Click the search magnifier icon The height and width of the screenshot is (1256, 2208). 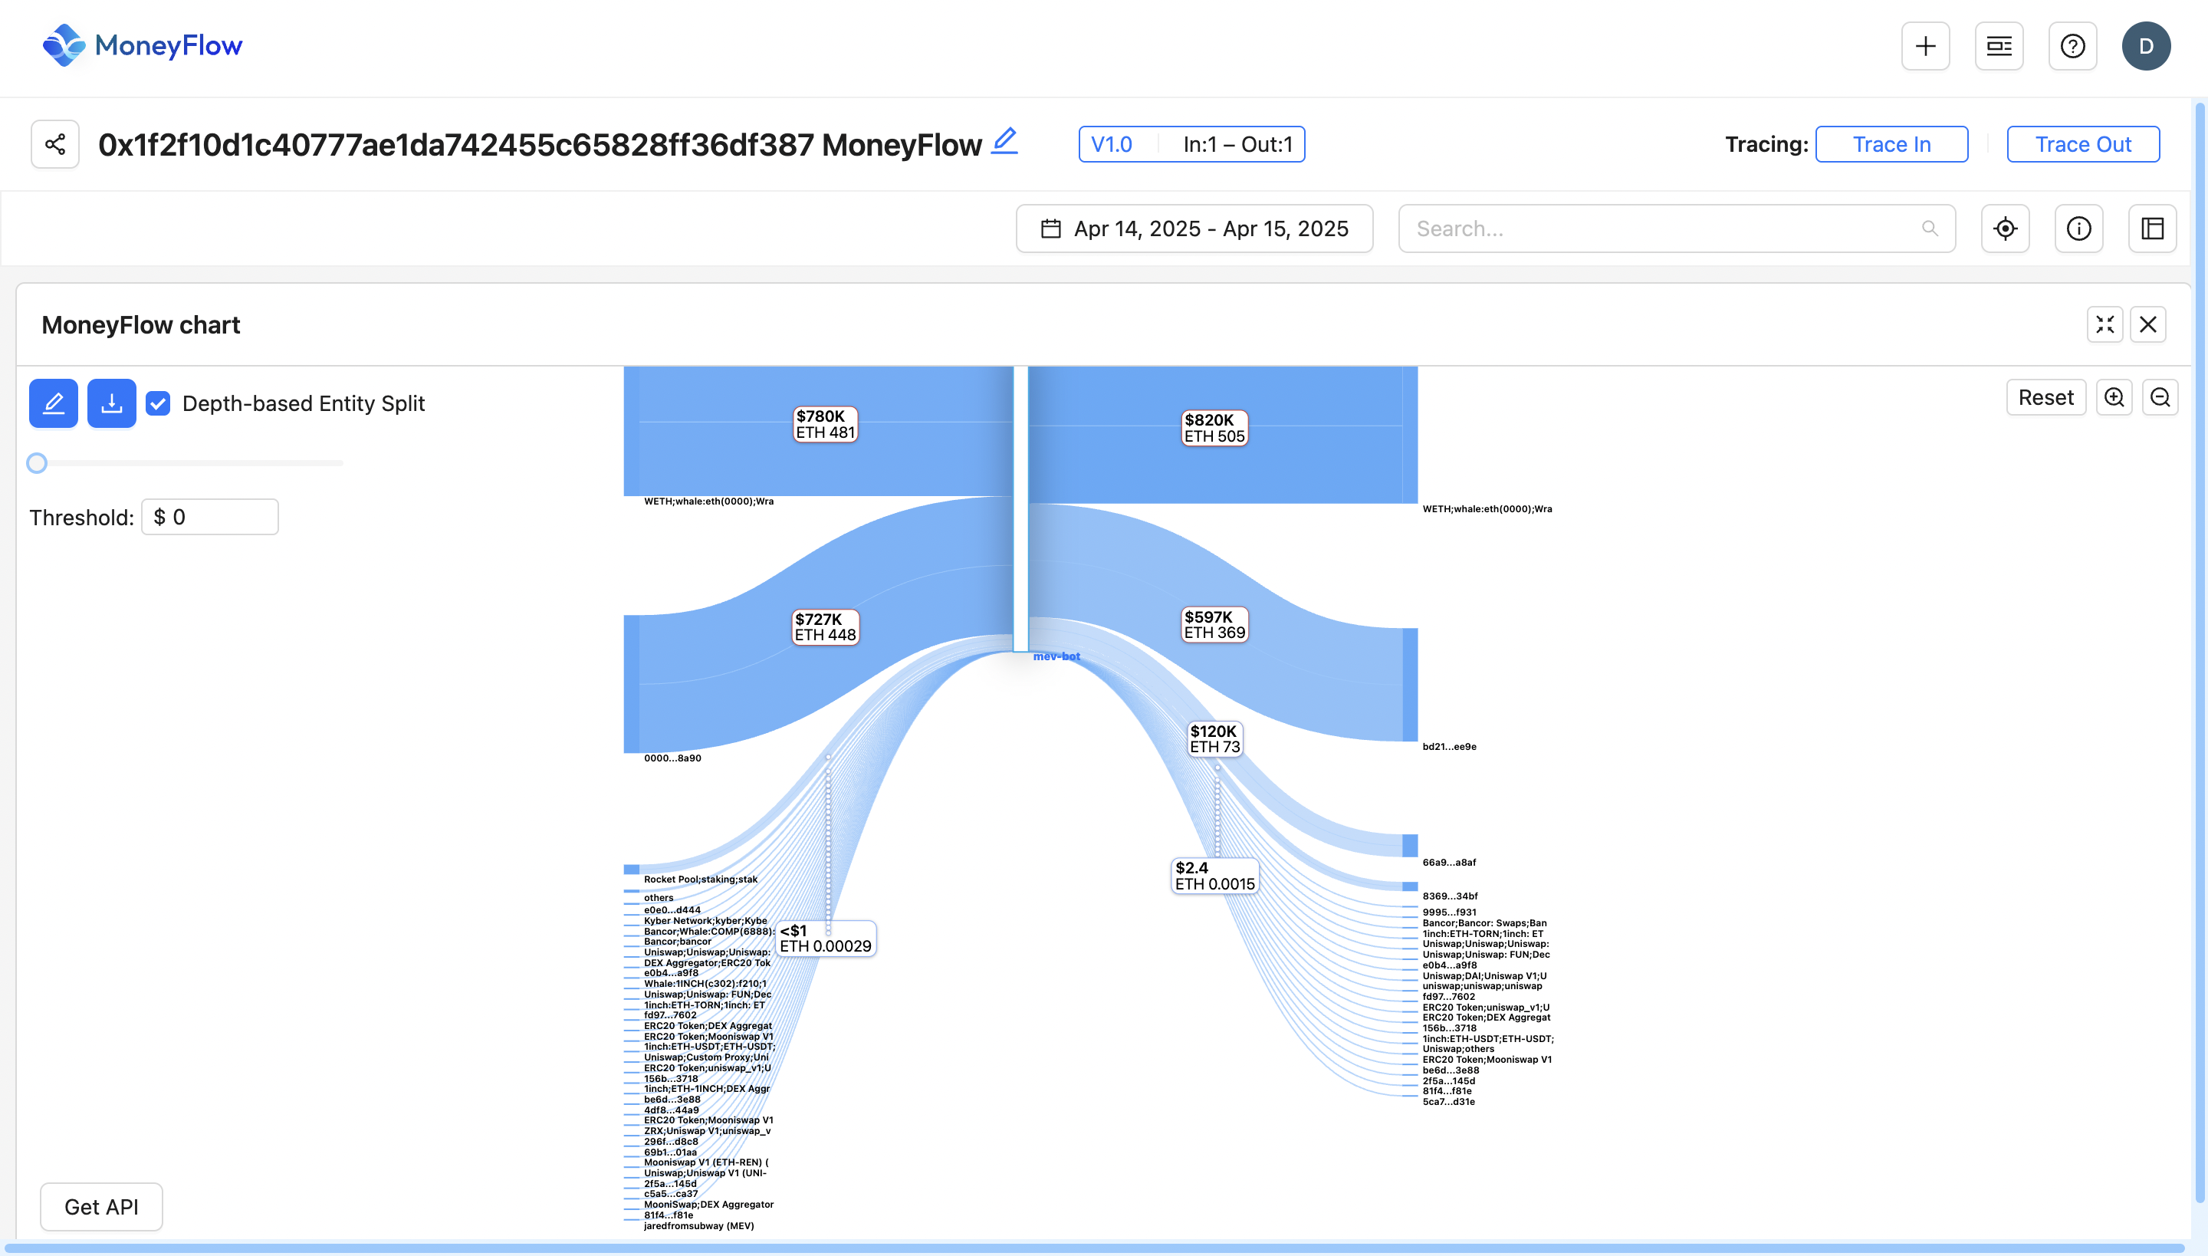(1930, 229)
